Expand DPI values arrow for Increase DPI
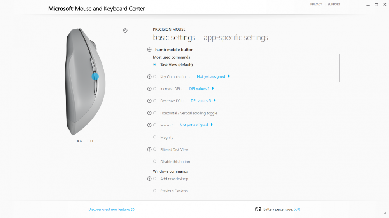 pos(213,88)
